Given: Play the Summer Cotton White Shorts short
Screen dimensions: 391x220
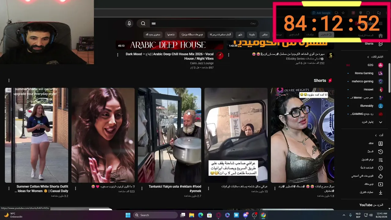Looking at the screenshot, I should (x=37, y=135).
